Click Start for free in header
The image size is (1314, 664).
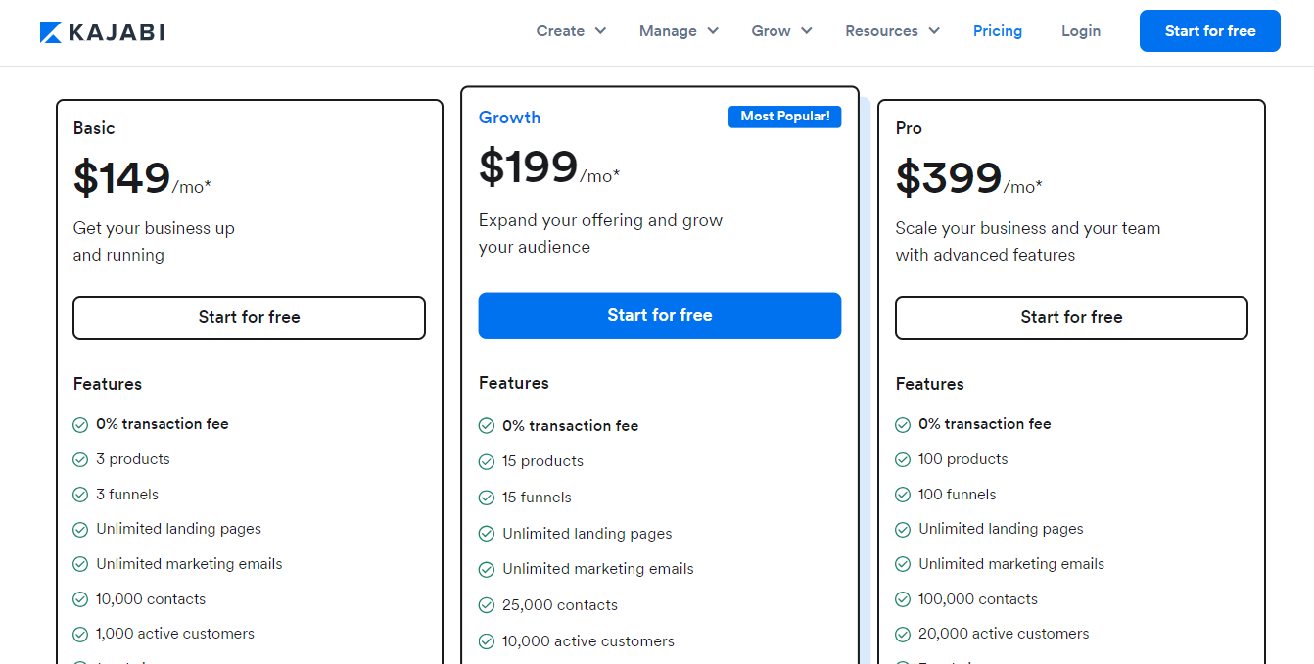[1209, 31]
